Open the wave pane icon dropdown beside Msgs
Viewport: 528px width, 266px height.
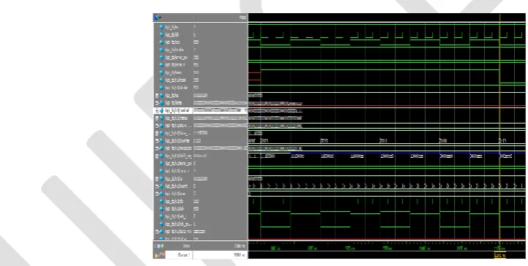point(157,18)
